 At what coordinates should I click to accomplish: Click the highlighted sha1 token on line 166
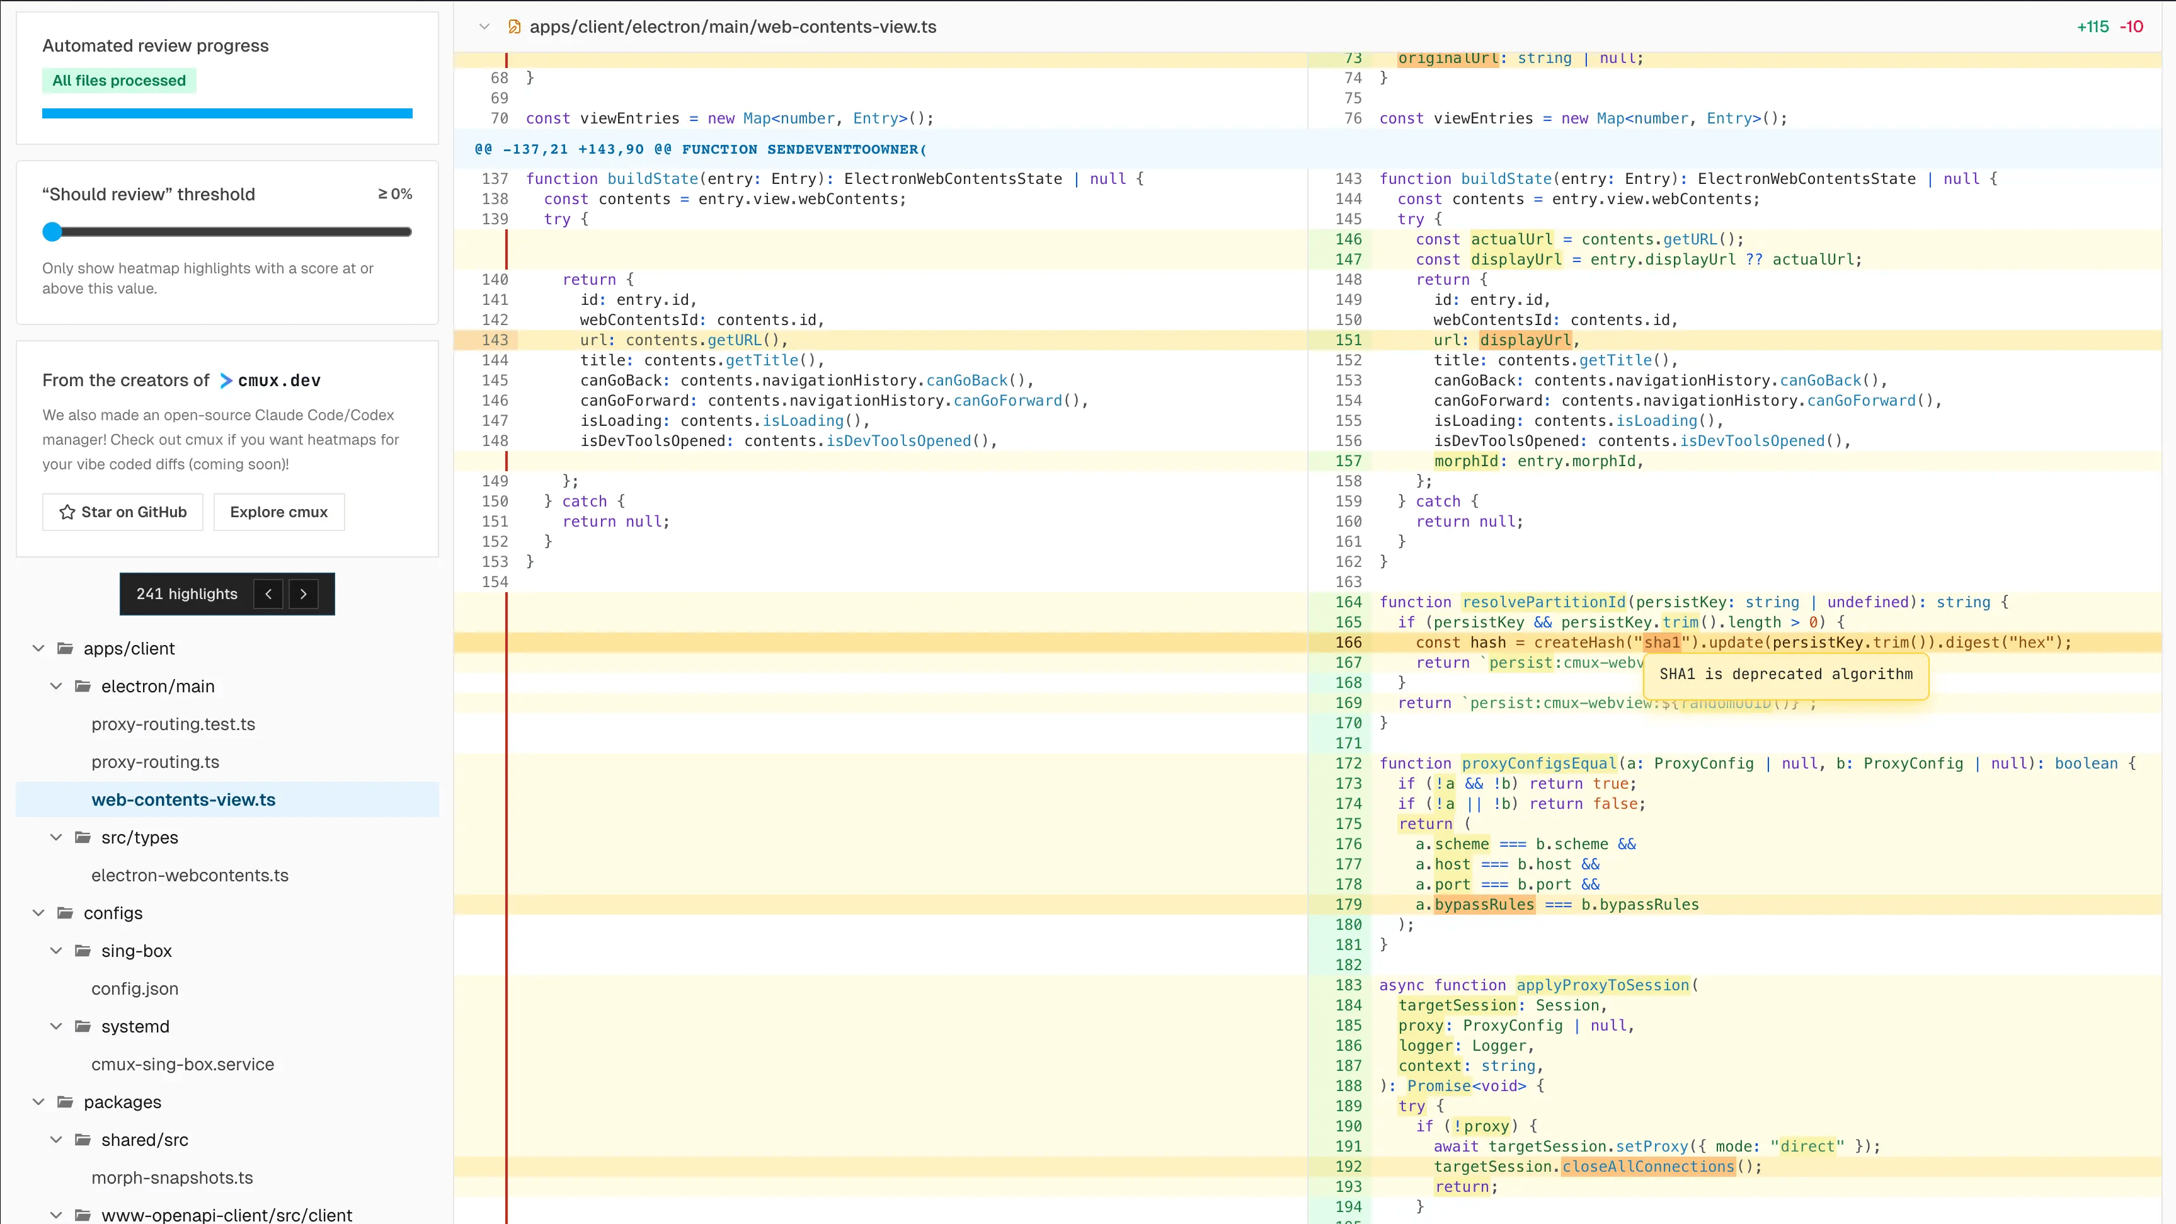(1661, 643)
